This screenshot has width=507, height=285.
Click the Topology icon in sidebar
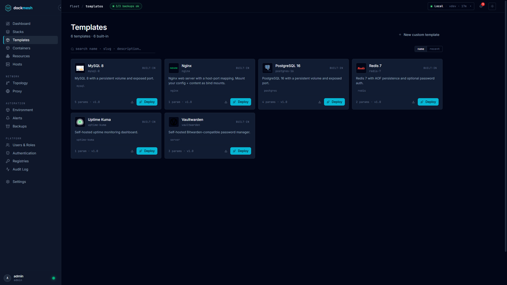[x=8, y=83]
